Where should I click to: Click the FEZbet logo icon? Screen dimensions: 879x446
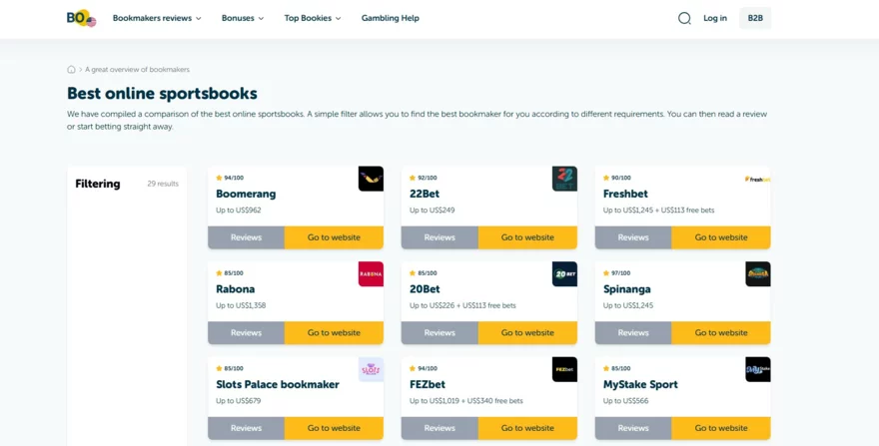(564, 369)
